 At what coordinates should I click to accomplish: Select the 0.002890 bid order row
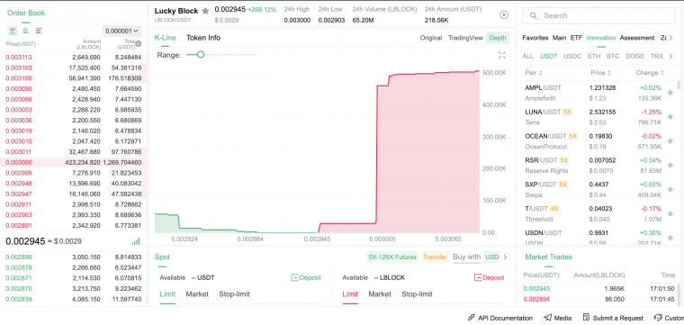pos(73,257)
